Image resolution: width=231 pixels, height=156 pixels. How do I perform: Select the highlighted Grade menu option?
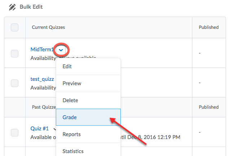pos(88,117)
